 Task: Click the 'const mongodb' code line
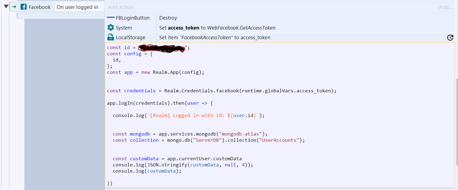point(190,134)
